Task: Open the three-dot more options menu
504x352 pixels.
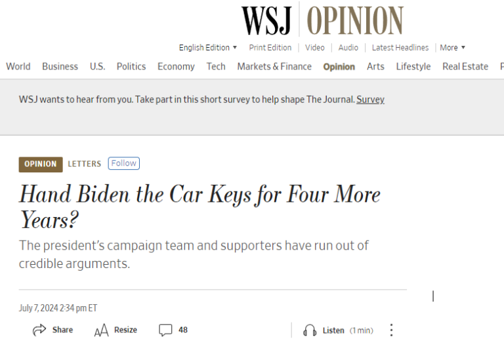Action: pyautogui.click(x=391, y=330)
